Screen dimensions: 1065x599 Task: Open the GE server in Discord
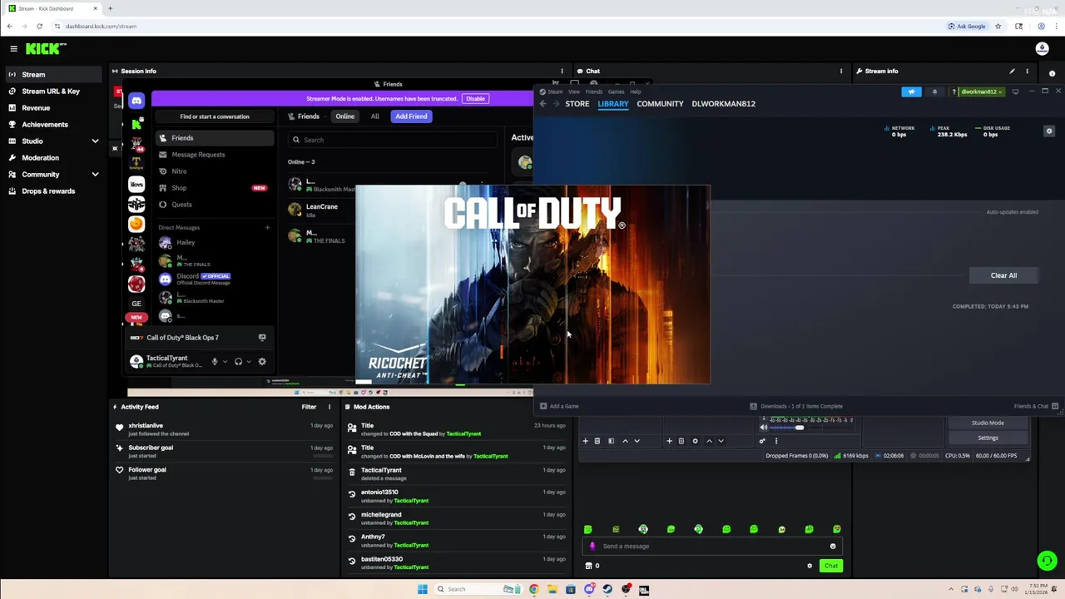click(136, 304)
